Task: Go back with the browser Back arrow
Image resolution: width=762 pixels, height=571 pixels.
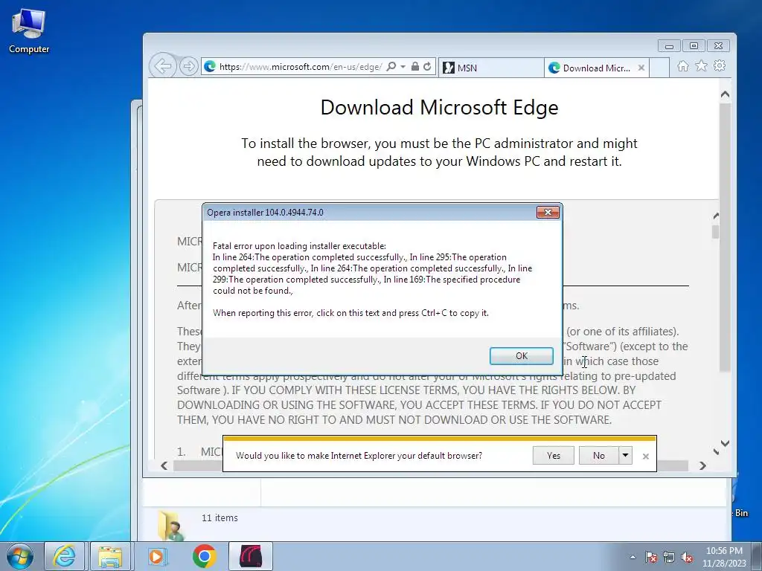Action: click(x=163, y=66)
